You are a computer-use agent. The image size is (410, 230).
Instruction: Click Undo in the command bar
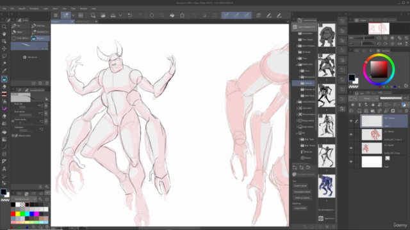pyautogui.click(x=129, y=15)
